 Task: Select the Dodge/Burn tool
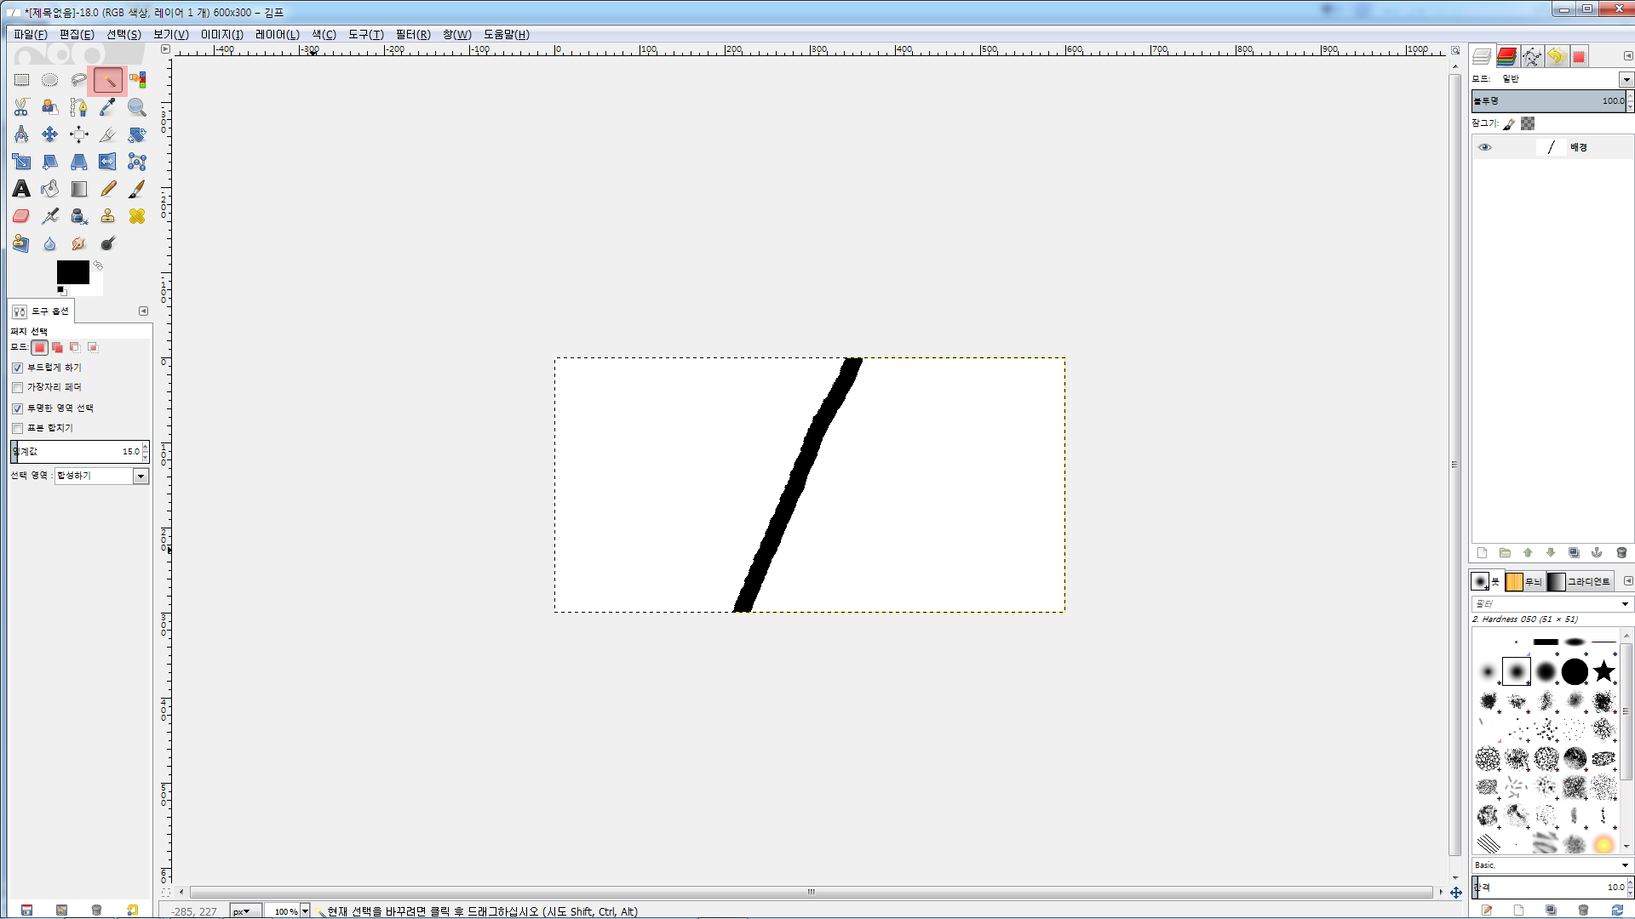point(108,243)
